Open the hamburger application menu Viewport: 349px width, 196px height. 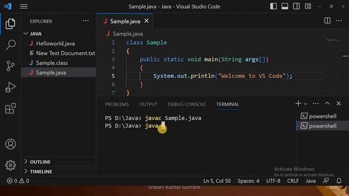click(x=24, y=7)
